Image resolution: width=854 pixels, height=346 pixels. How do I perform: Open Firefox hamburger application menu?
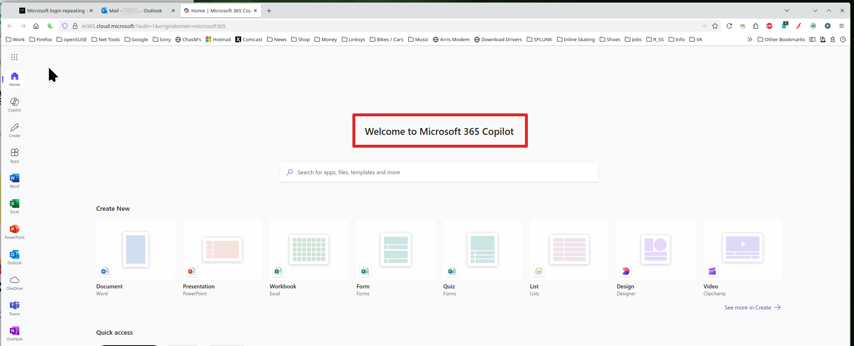click(x=842, y=26)
